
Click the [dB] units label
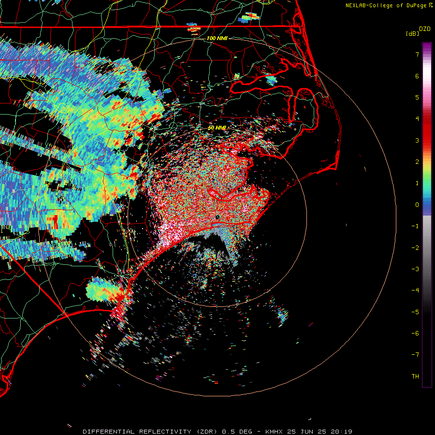pyautogui.click(x=412, y=34)
